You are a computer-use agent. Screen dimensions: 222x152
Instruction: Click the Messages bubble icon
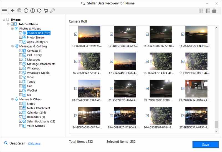coord(24,59)
